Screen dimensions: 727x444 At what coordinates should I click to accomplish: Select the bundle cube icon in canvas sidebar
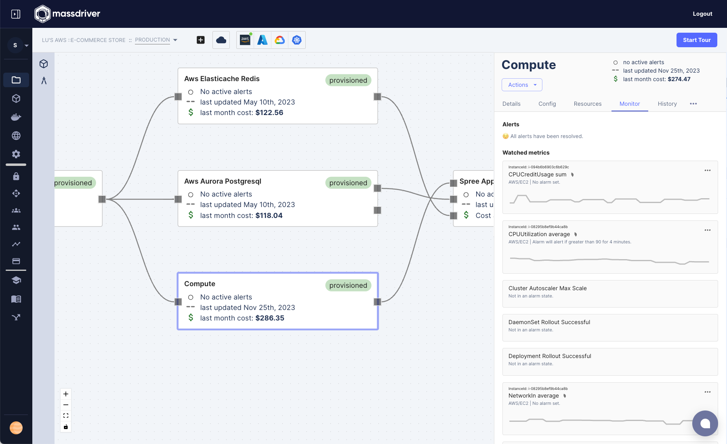click(44, 64)
